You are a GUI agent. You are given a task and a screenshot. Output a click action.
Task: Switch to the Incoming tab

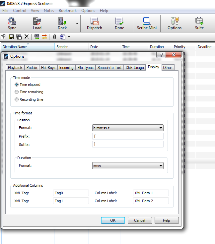tap(66, 68)
